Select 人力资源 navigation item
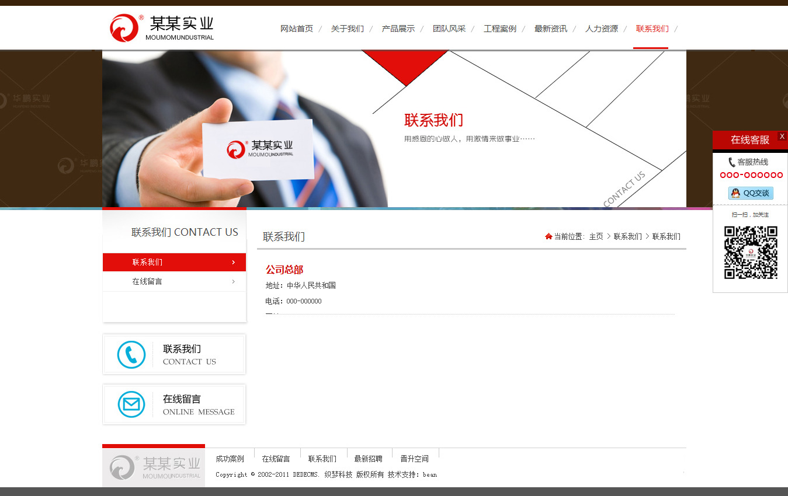The image size is (788, 496). click(602, 29)
